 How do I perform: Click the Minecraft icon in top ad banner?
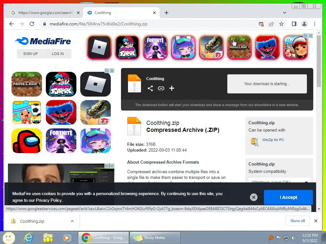(239, 47)
